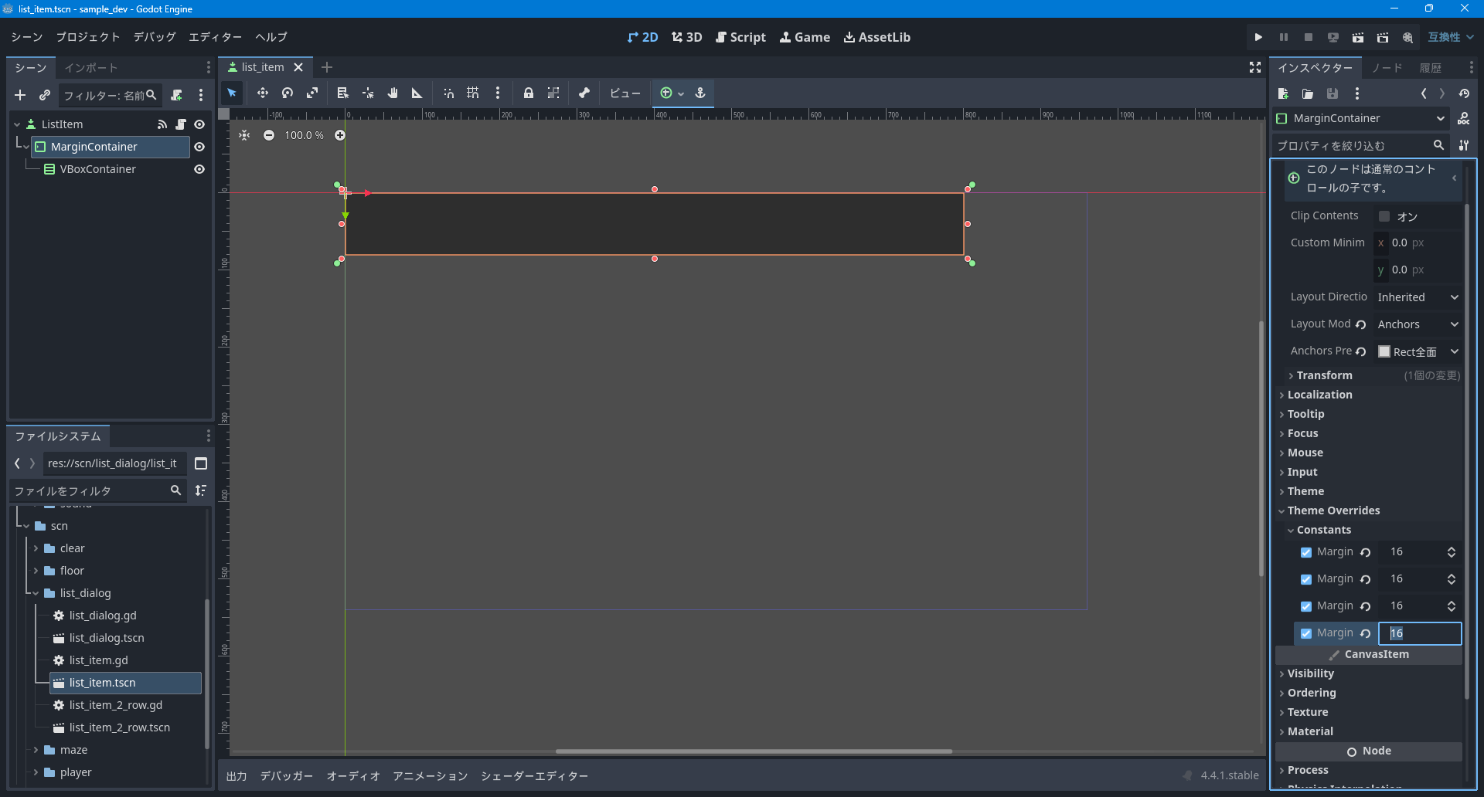
Task: Load a resource from disk in Inspector
Action: [x=1308, y=93]
